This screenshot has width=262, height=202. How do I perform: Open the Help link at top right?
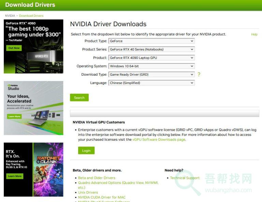click(254, 34)
